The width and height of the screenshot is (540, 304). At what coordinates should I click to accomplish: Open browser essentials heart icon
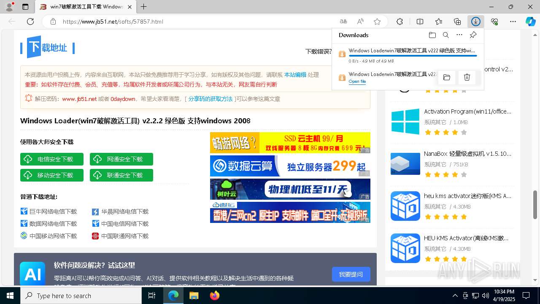(x=494, y=22)
